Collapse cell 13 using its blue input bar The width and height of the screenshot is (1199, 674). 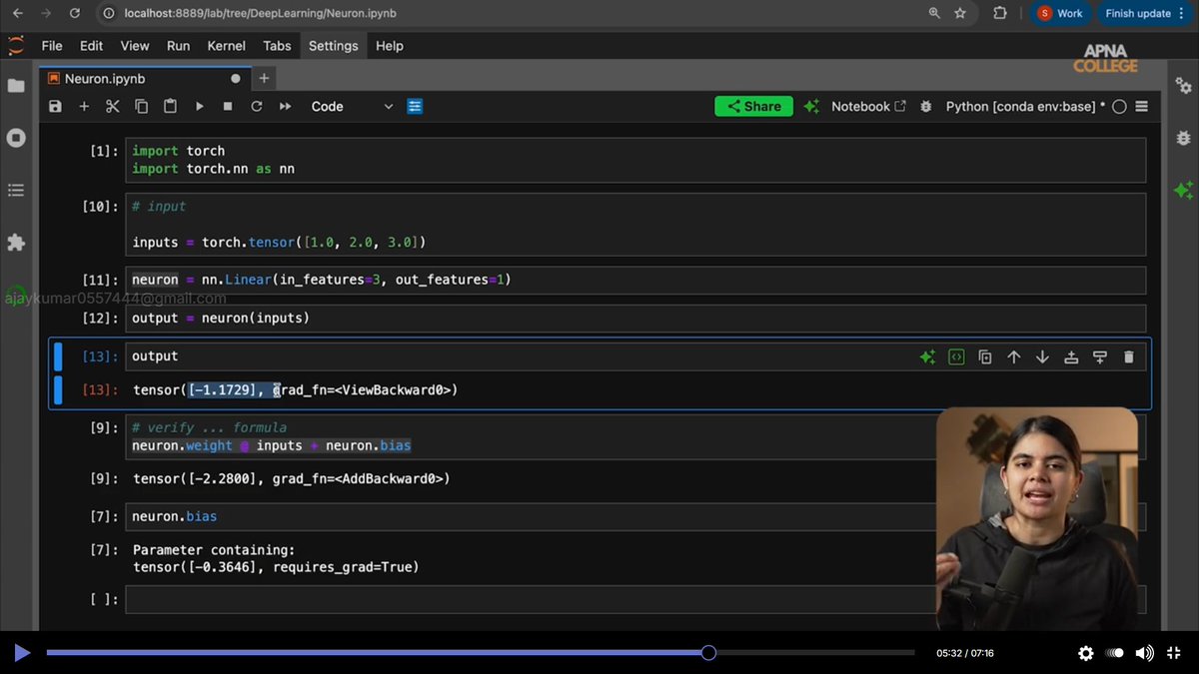click(58, 356)
